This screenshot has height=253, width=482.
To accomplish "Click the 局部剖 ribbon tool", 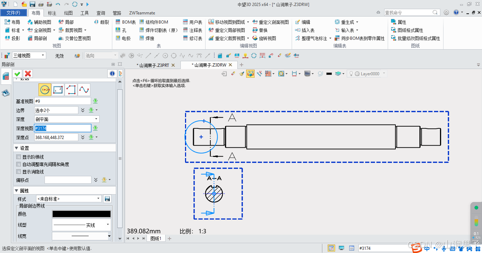I will coord(37,38).
